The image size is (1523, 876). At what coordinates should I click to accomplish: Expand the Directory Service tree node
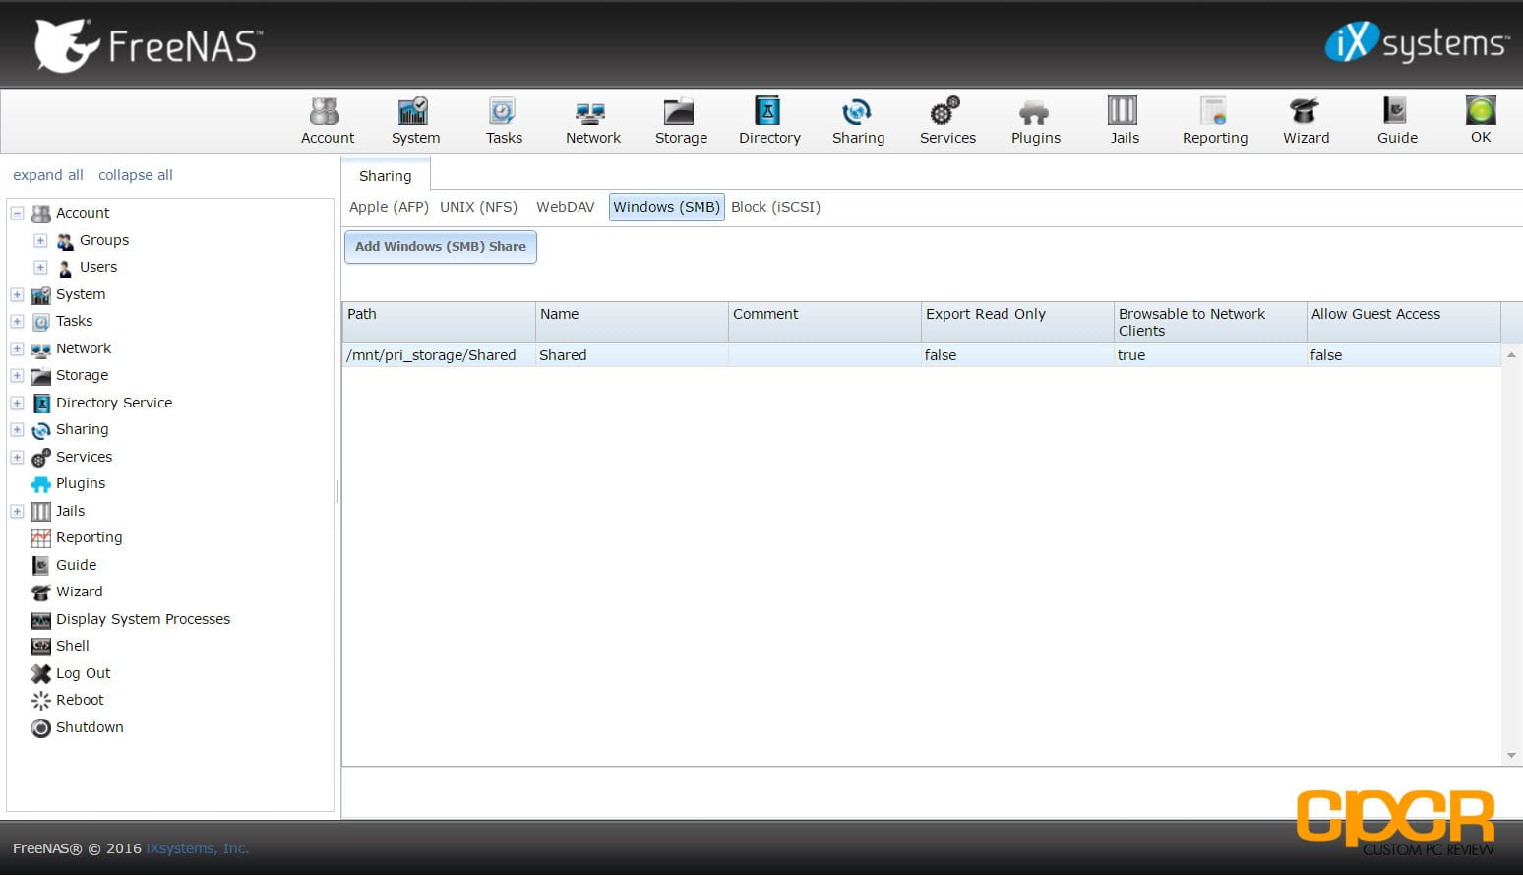click(x=17, y=403)
